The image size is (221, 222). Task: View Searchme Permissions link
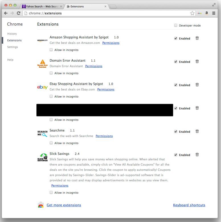[104, 136]
